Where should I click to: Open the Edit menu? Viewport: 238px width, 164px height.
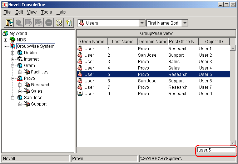pyautogui.click(x=19, y=12)
